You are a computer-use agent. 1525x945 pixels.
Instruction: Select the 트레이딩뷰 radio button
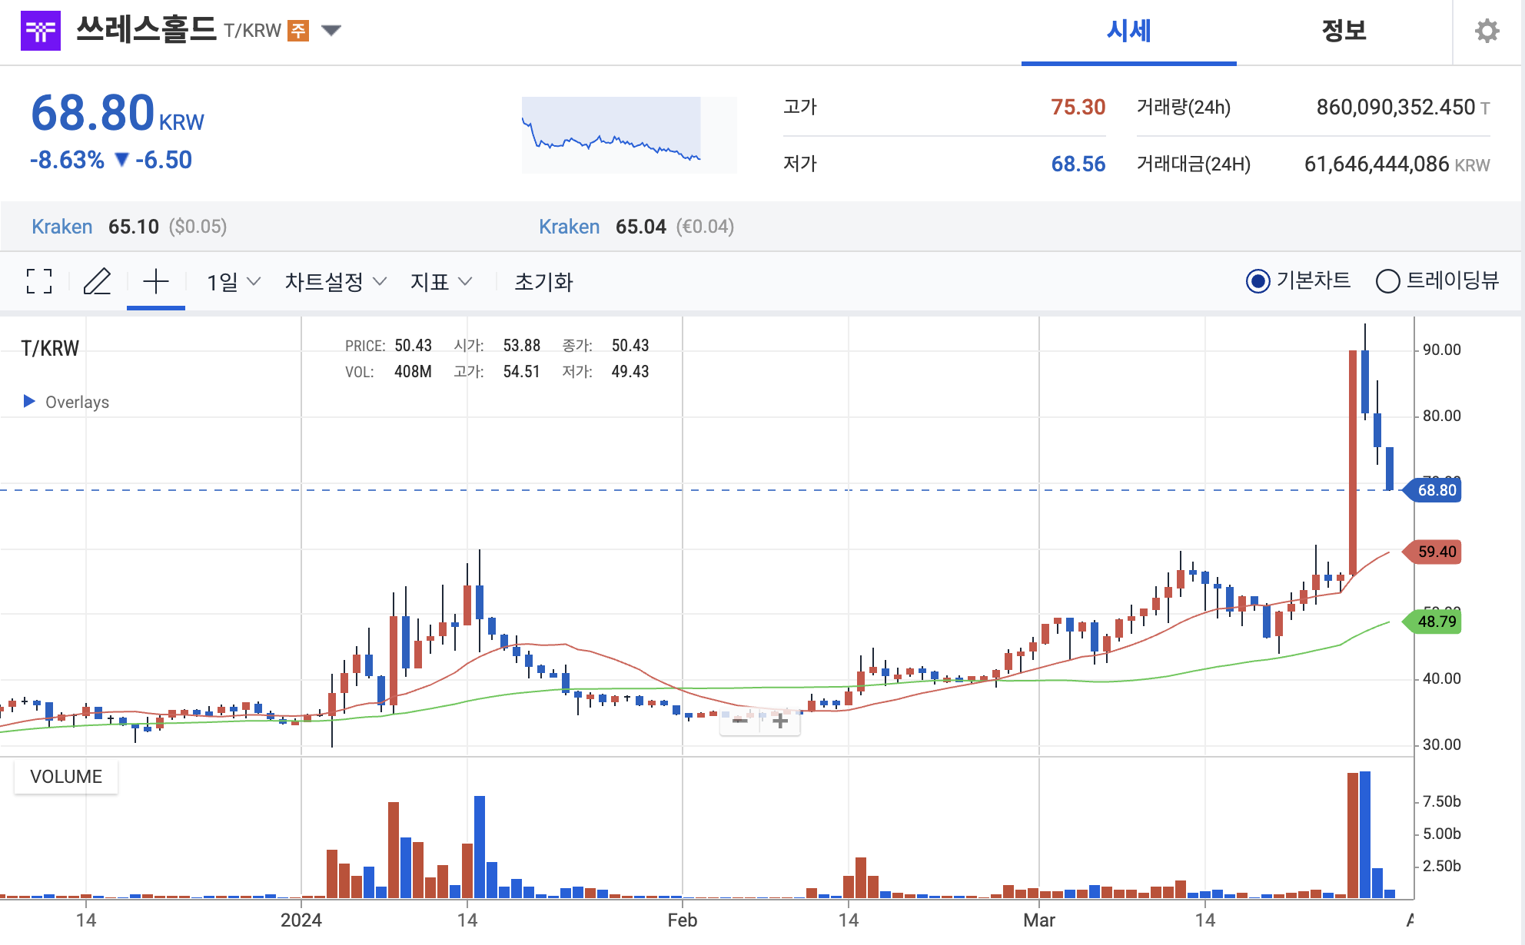(1387, 281)
